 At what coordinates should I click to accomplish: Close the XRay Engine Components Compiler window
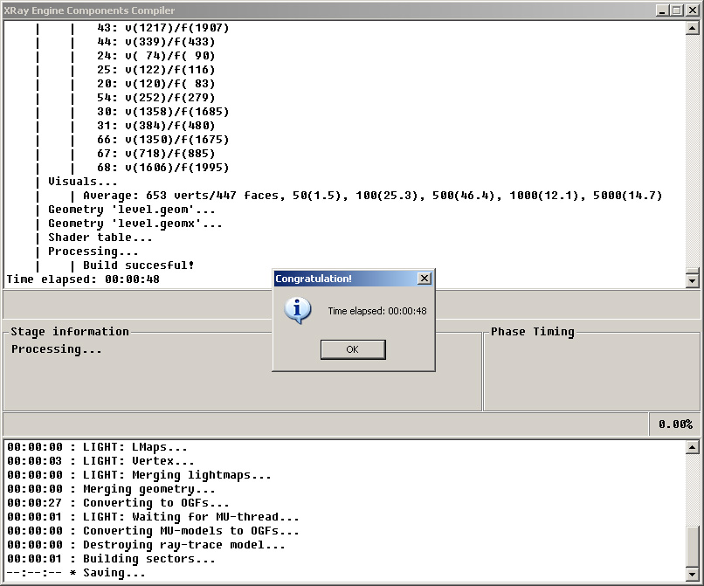(x=693, y=10)
